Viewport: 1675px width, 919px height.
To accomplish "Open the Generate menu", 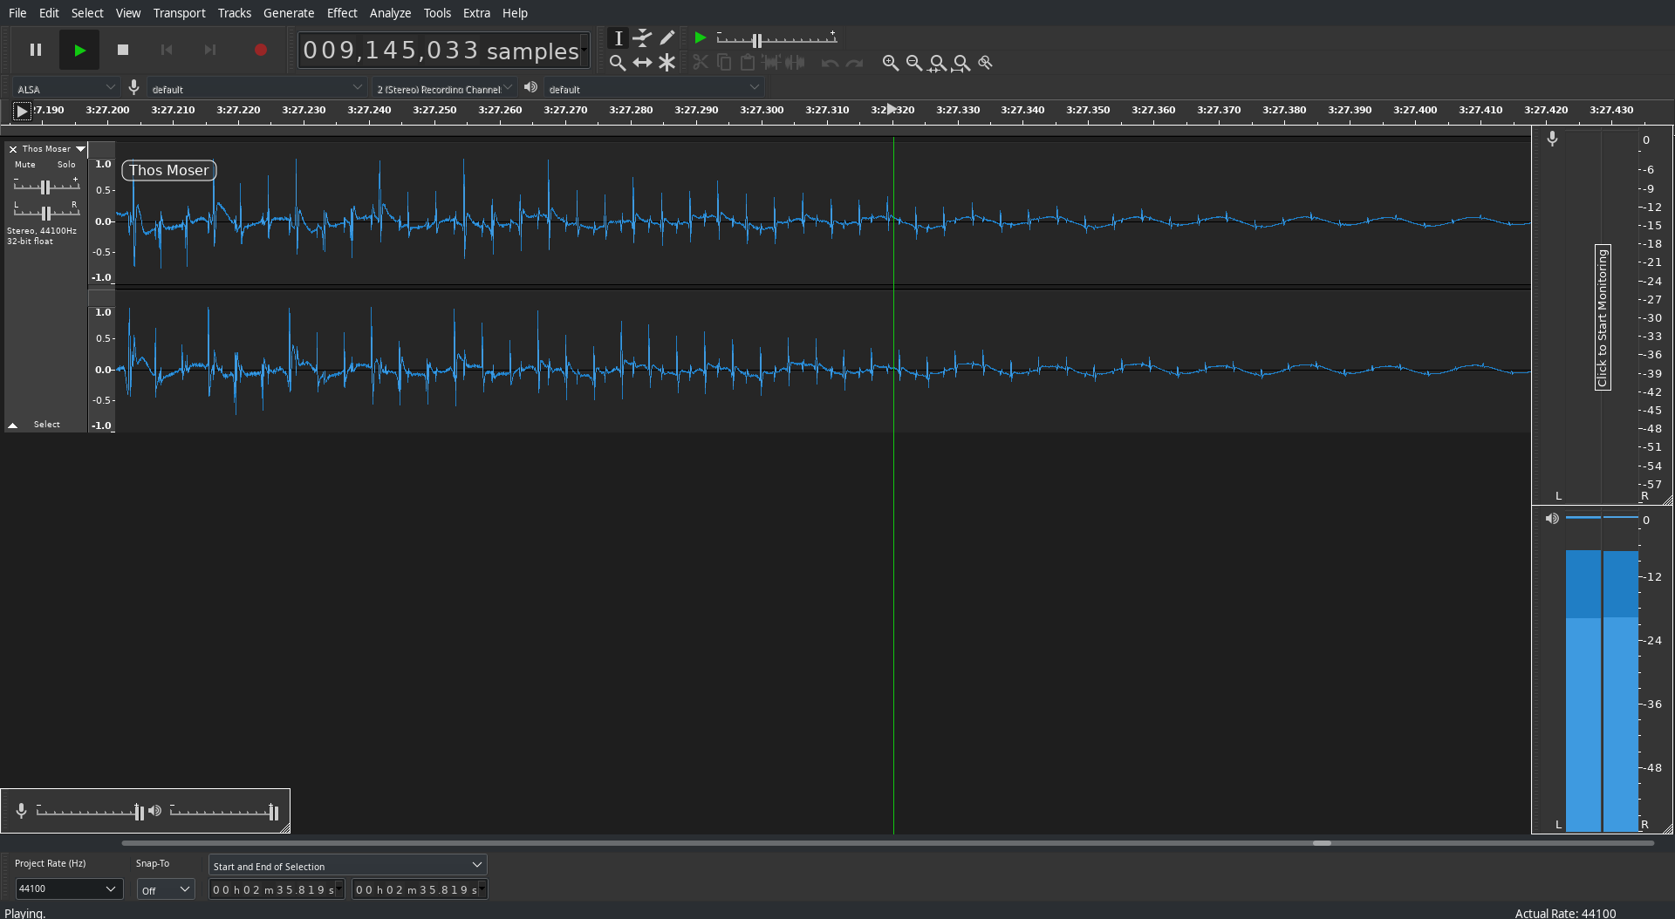I will pos(289,13).
